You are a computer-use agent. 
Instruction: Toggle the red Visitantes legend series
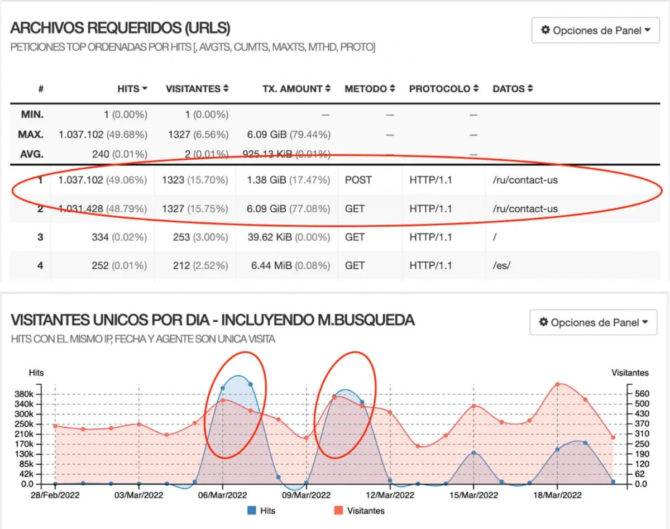tap(360, 510)
